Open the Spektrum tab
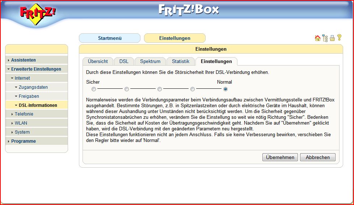 (150, 62)
